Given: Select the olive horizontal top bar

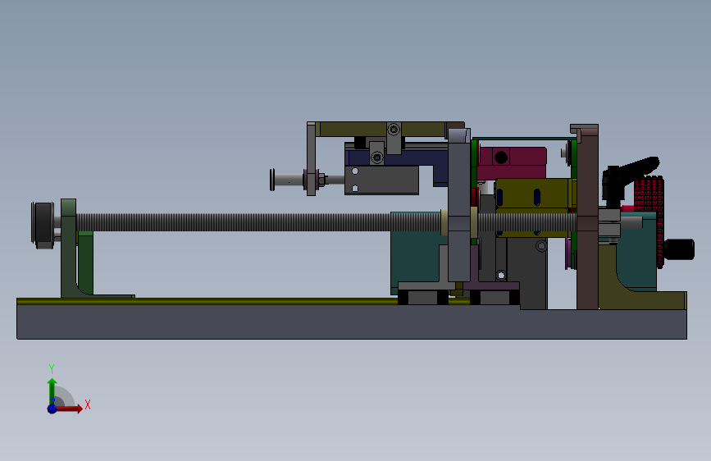Looking at the screenshot, I should [382, 129].
